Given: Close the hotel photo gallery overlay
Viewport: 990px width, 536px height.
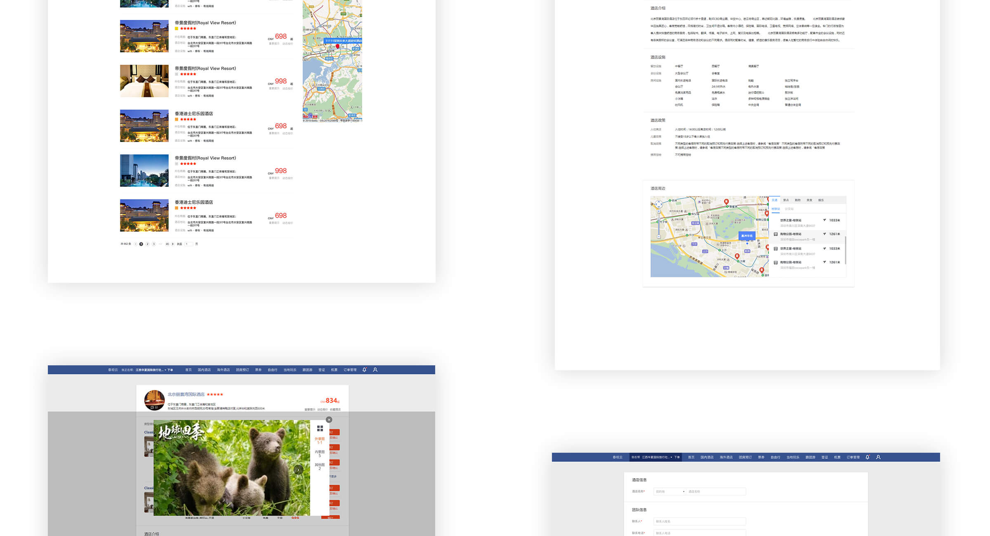Looking at the screenshot, I should click(x=329, y=420).
